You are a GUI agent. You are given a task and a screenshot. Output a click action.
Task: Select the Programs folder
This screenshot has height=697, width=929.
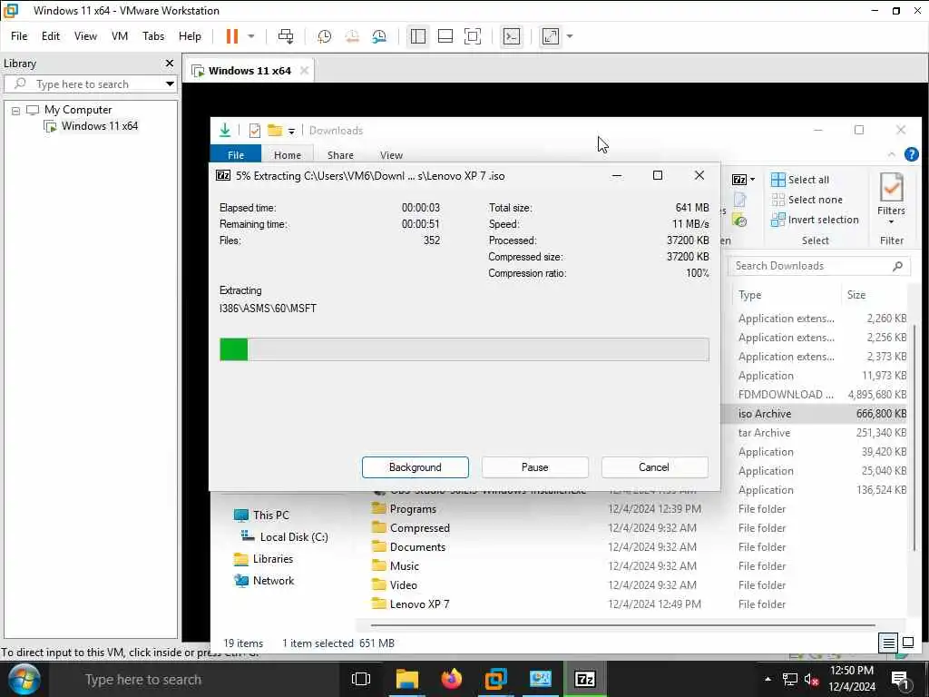click(413, 509)
